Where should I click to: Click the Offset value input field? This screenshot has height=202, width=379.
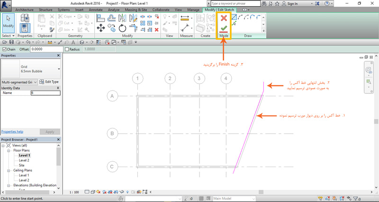[x=46, y=49]
